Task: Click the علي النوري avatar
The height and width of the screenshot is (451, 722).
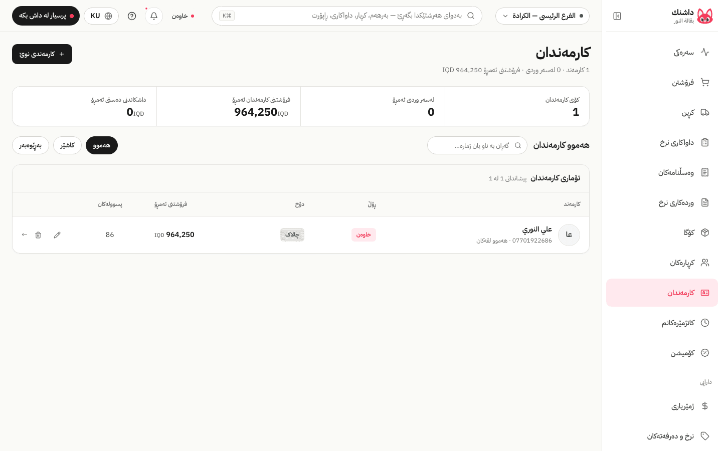Action: pyautogui.click(x=569, y=235)
